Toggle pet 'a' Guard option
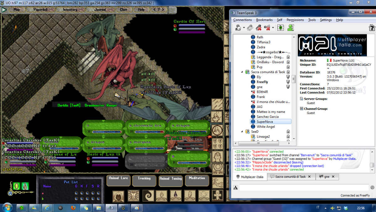This screenshot has width=376, height=212. [76, 193]
